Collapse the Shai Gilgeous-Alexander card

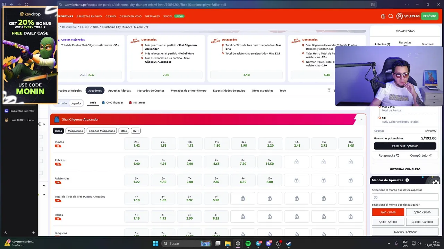tap(361, 120)
